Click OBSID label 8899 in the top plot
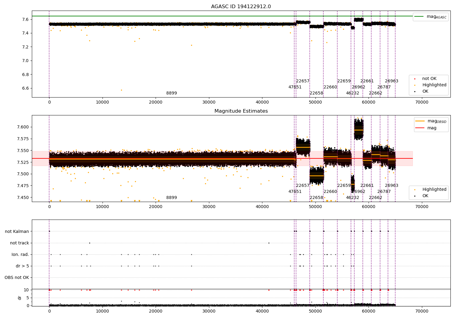Screen dimensions: 455x318 (x=171, y=93)
